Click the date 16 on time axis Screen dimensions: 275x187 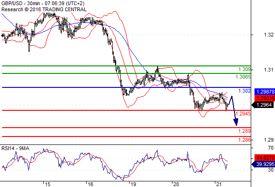point(90,184)
